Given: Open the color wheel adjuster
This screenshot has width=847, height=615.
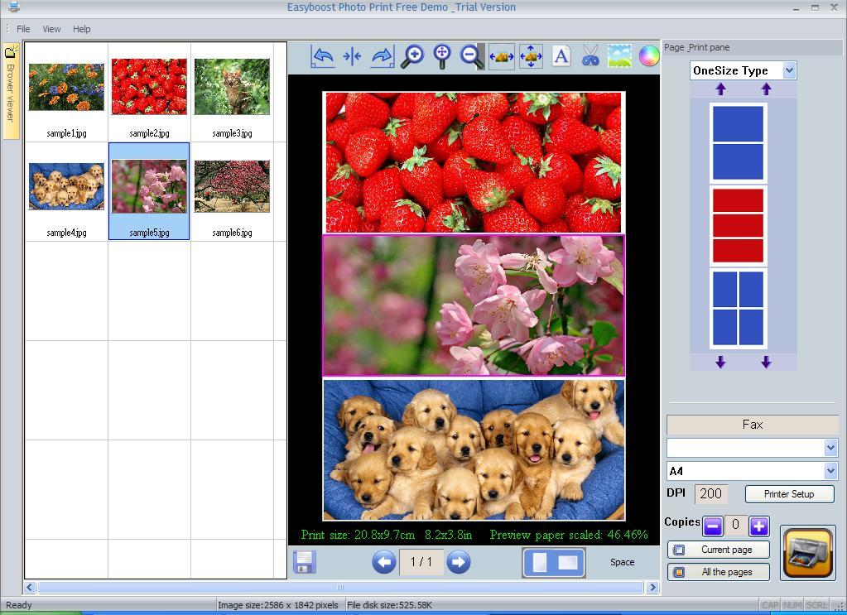Looking at the screenshot, I should (649, 56).
